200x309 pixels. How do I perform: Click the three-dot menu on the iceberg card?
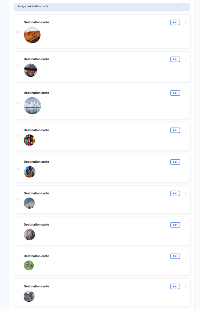[185, 93]
